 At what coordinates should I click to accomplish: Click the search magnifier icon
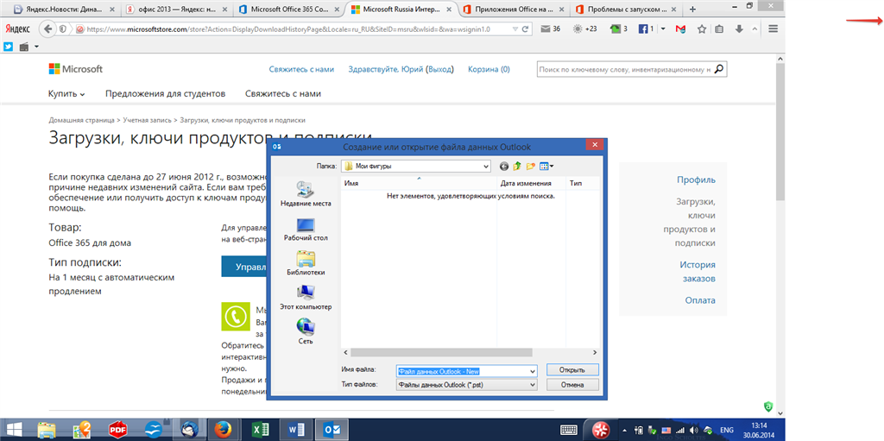719,69
